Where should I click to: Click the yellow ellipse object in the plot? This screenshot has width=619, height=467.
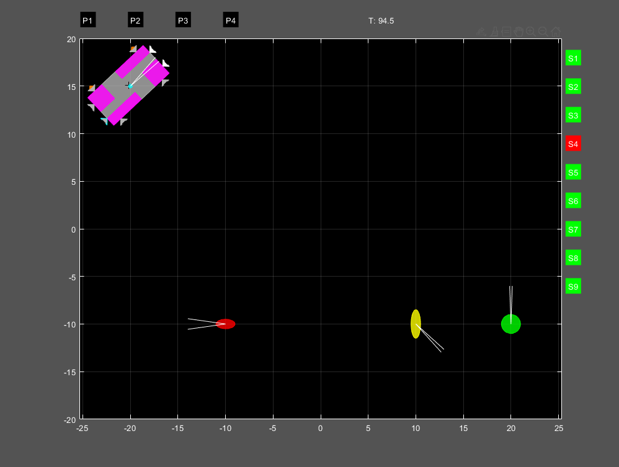pyautogui.click(x=416, y=324)
